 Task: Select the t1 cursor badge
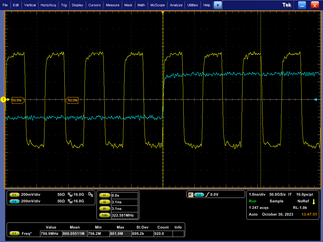point(104,195)
